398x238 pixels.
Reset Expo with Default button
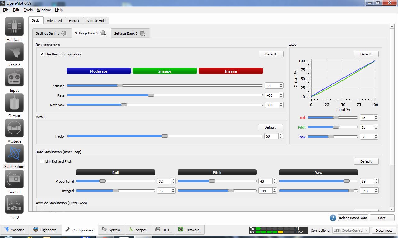366,54
